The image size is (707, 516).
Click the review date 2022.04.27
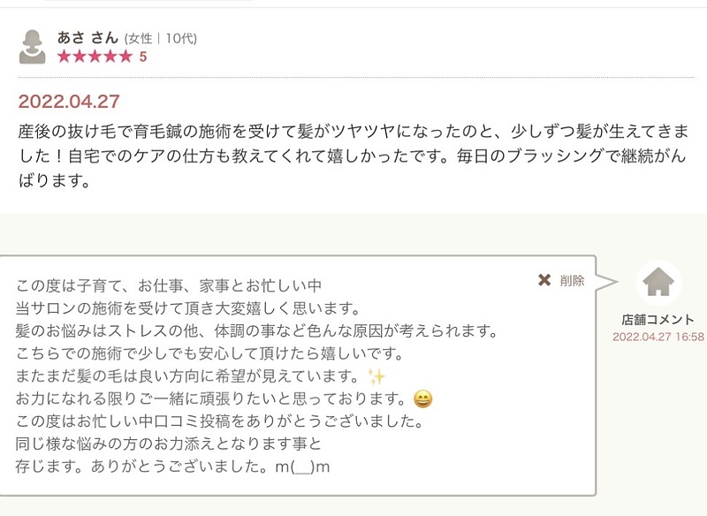(69, 101)
